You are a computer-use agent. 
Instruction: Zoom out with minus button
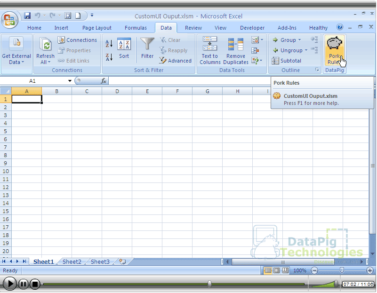(x=314, y=271)
